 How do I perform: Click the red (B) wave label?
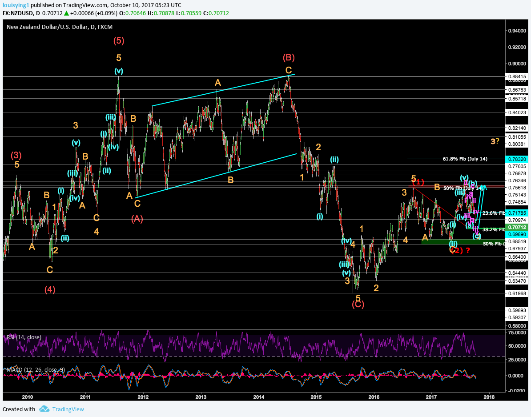(289, 57)
